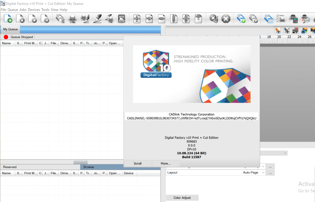Click the delete job icon with X
The image size is (315, 202).
20,19
